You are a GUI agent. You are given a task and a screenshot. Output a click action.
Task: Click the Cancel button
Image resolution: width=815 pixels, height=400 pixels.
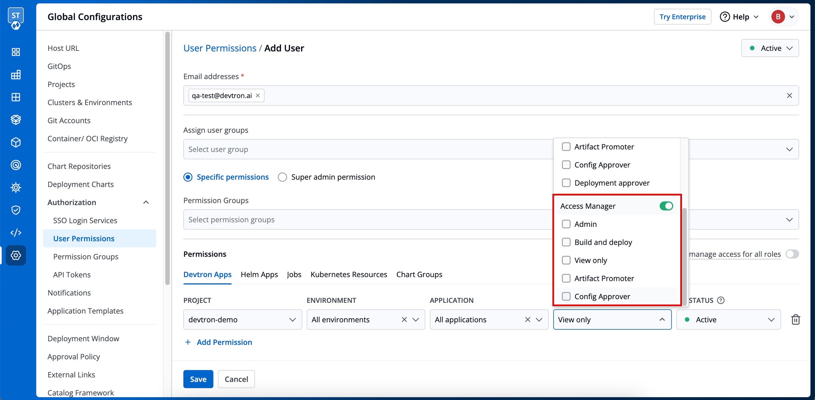[x=236, y=379]
